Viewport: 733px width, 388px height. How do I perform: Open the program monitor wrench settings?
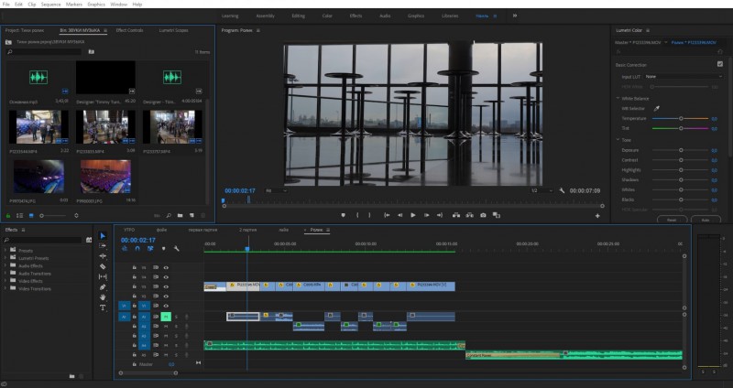pos(562,190)
